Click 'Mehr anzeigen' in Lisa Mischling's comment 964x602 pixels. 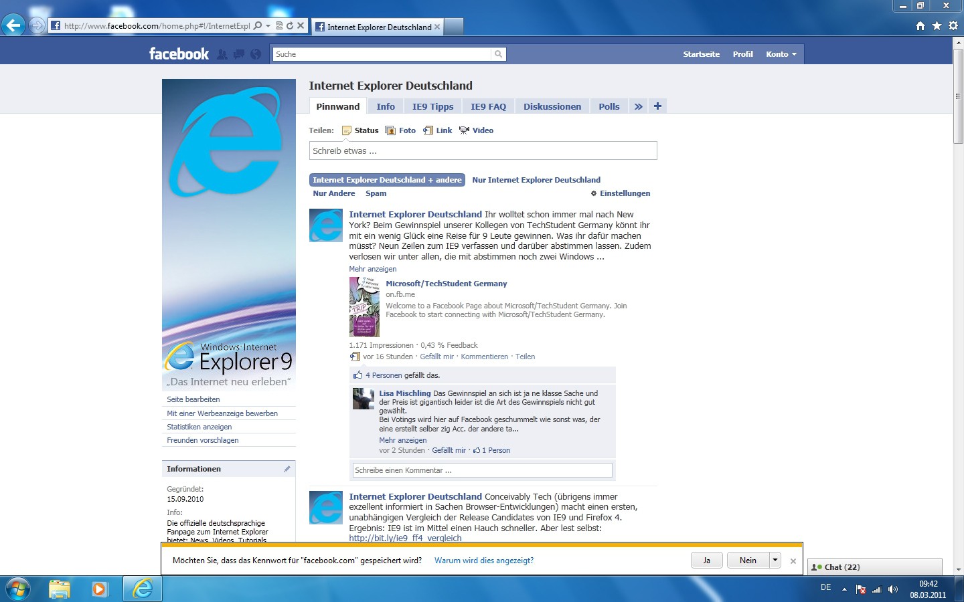[x=402, y=439]
